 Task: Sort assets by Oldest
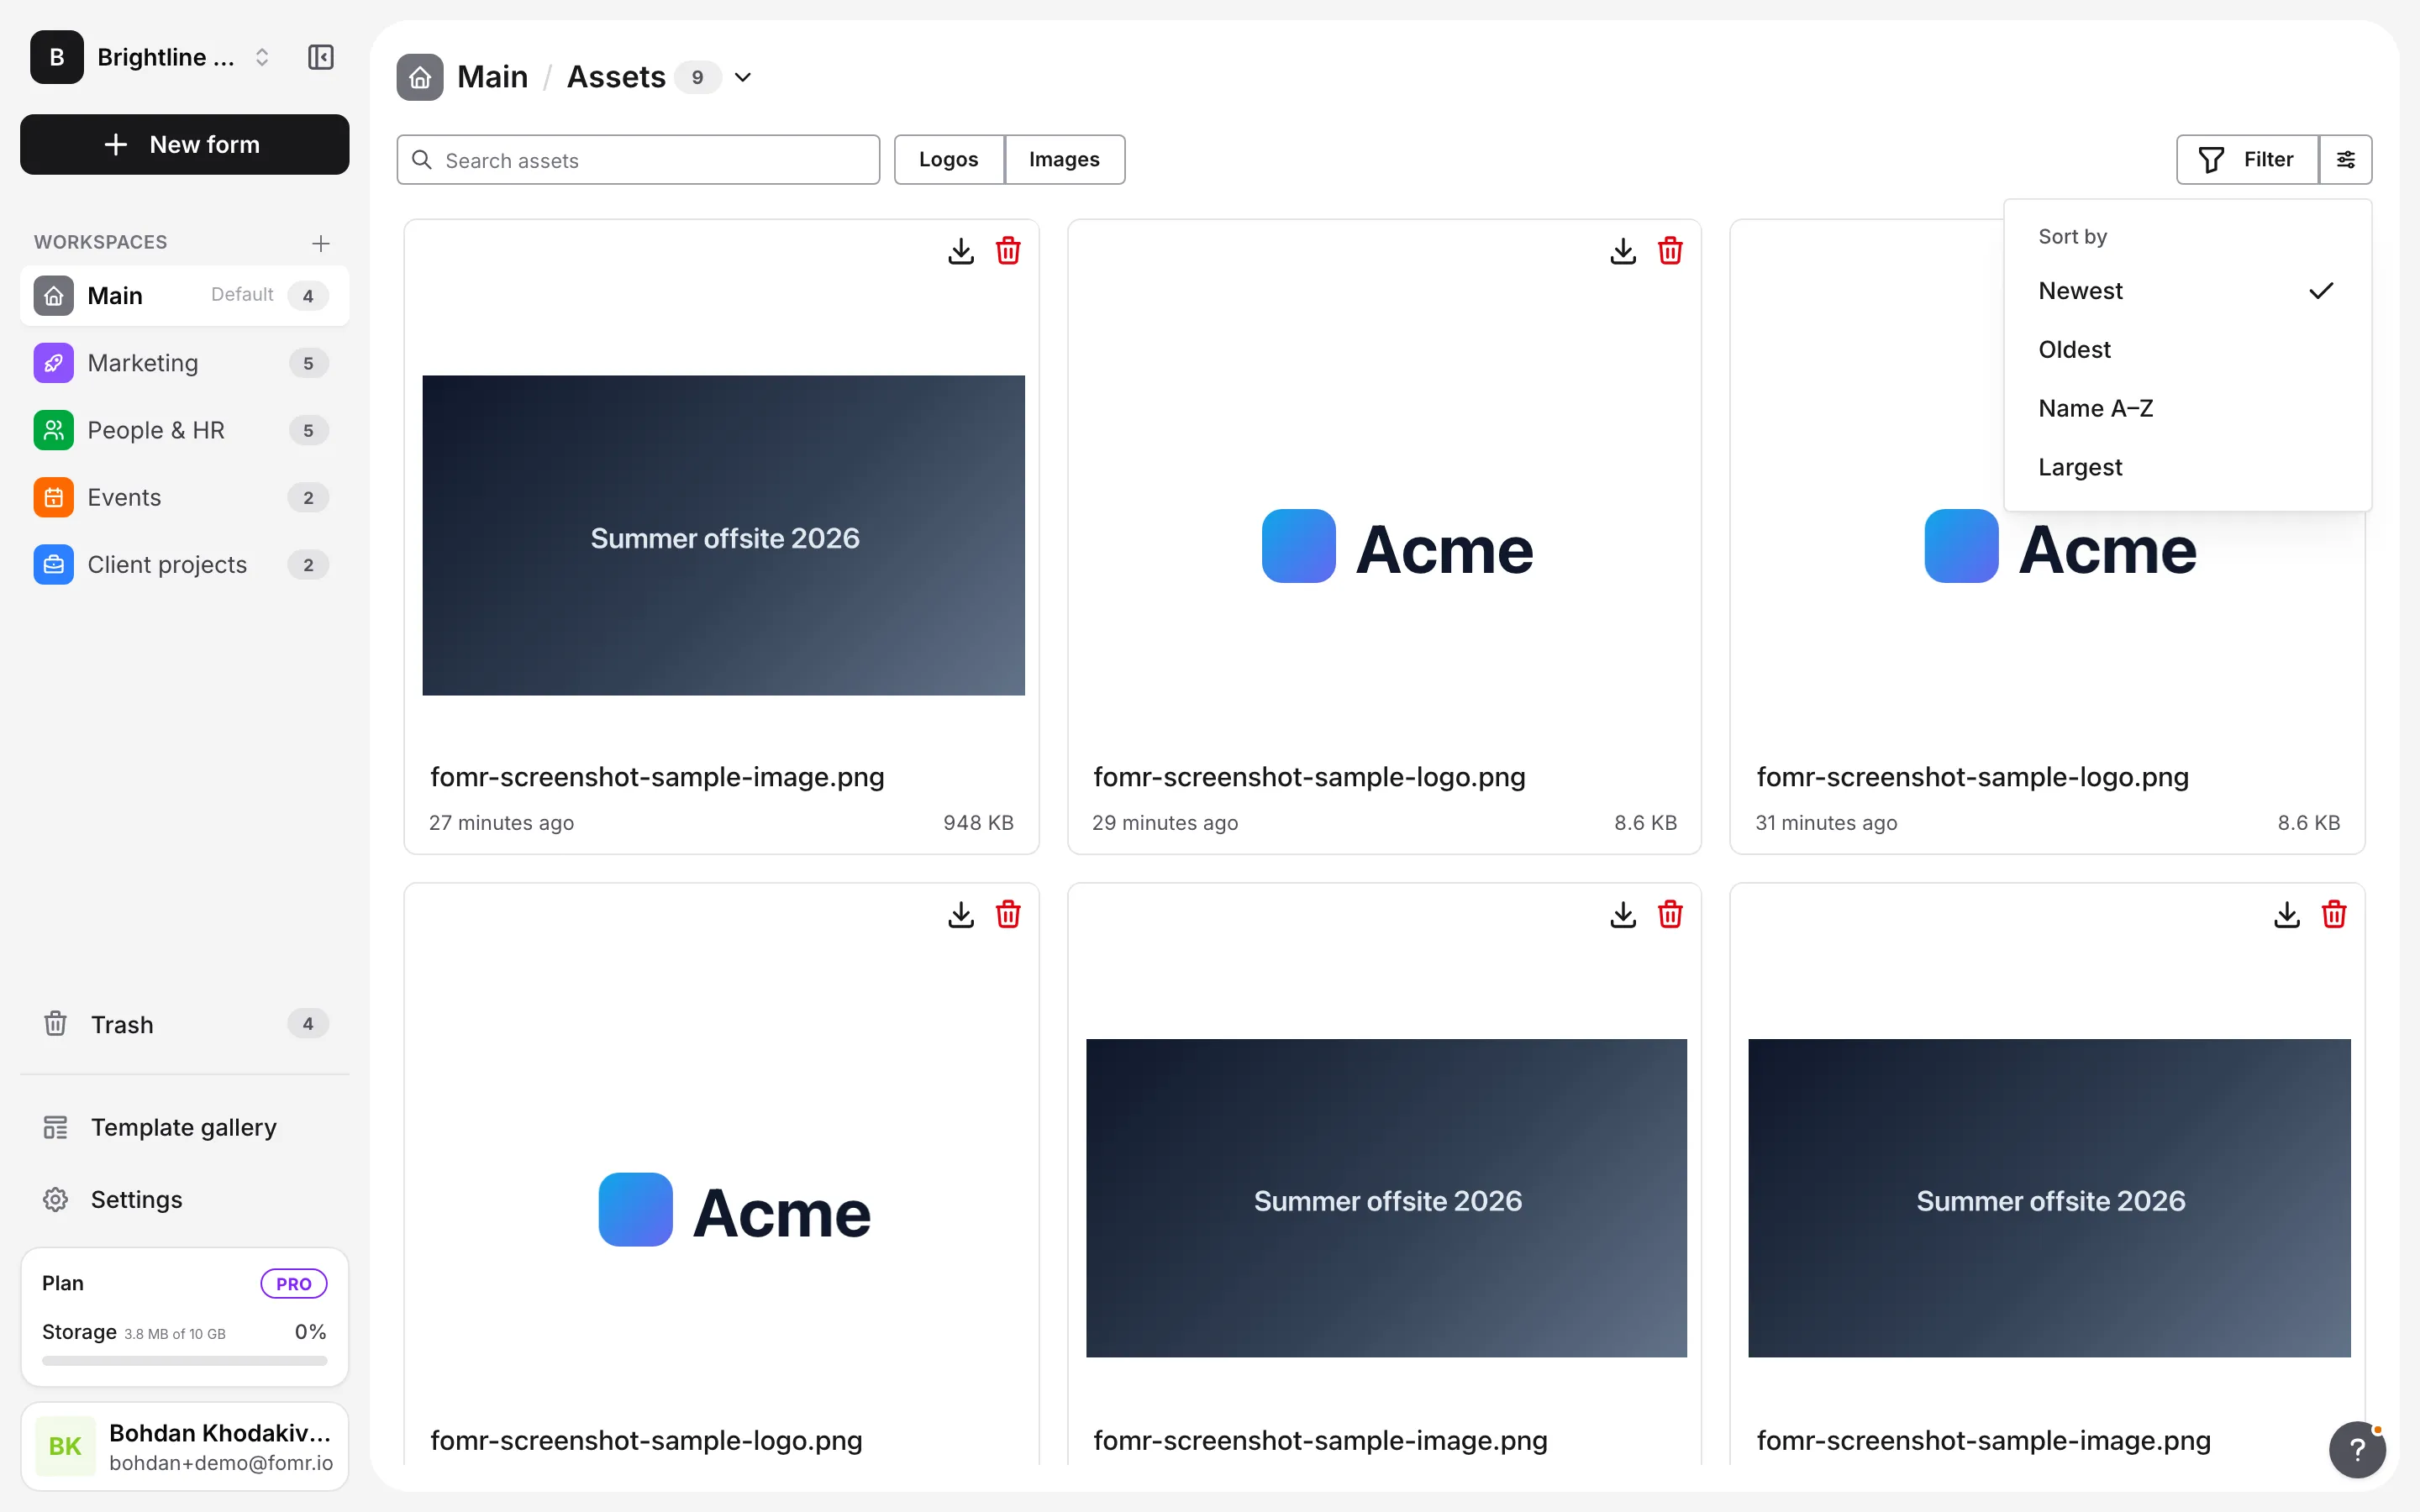[x=2187, y=349]
